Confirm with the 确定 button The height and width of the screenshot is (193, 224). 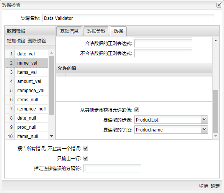click(215, 186)
